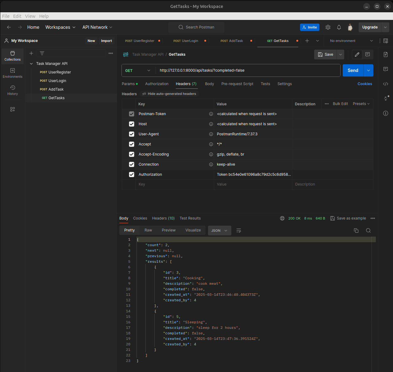Open the Environments sidebar panel
Viewport: 393px width, 372px height.
point(13,73)
